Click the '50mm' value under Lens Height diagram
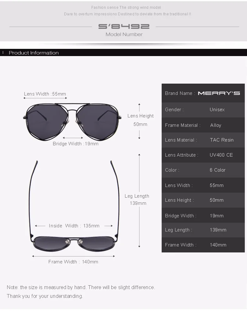This screenshot has height=311, width=247. [140, 124]
